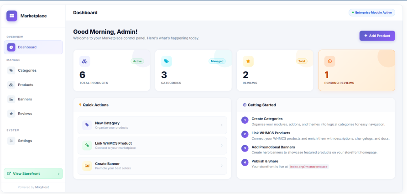Click the index.php?m=marketplace storefront link
407x194 pixels.
[x=308, y=167]
